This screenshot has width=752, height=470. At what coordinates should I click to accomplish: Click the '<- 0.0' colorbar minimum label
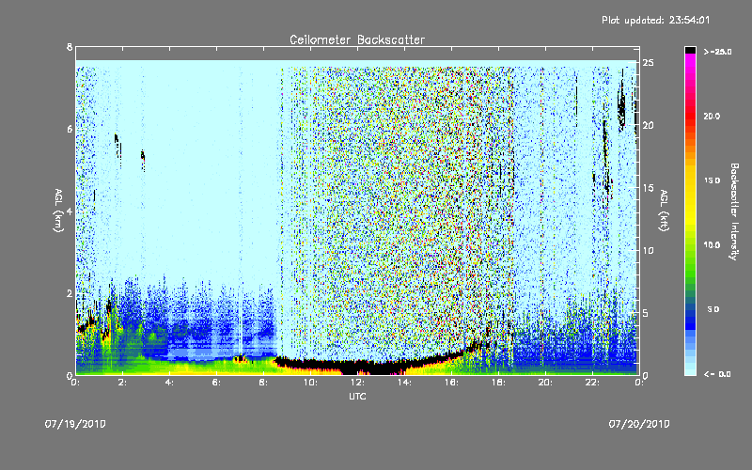click(x=717, y=374)
